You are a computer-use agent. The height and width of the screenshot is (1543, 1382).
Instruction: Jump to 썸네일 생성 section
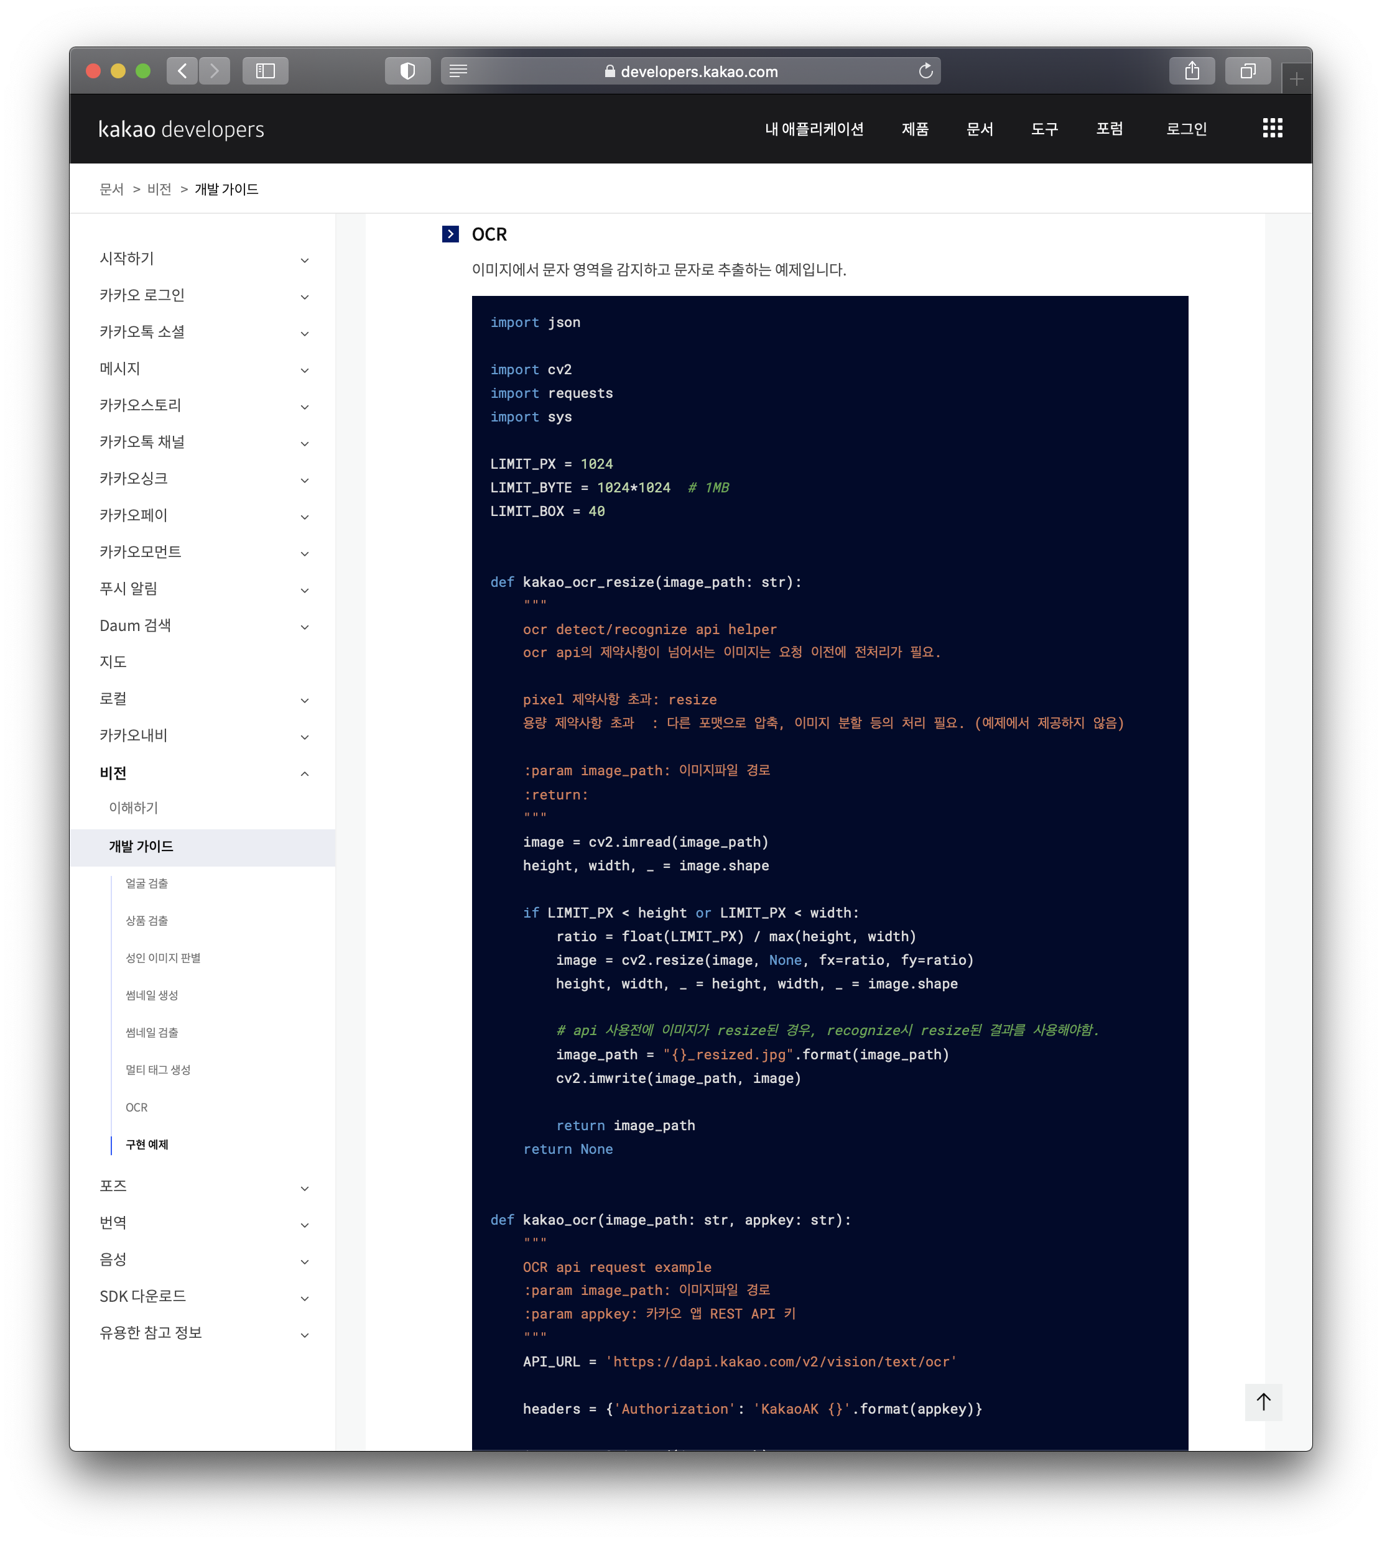pyautogui.click(x=152, y=995)
